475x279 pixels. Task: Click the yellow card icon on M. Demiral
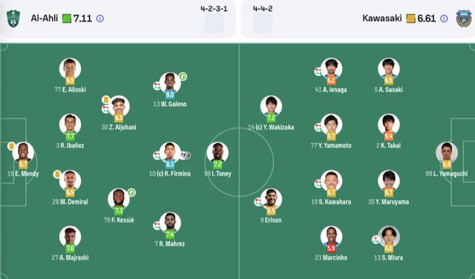click(x=57, y=174)
